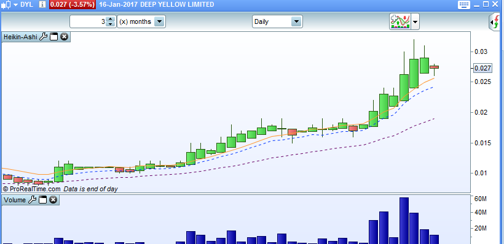
Task: Open Heikin-Ashi settings wrench
Action: pyautogui.click(x=44, y=37)
